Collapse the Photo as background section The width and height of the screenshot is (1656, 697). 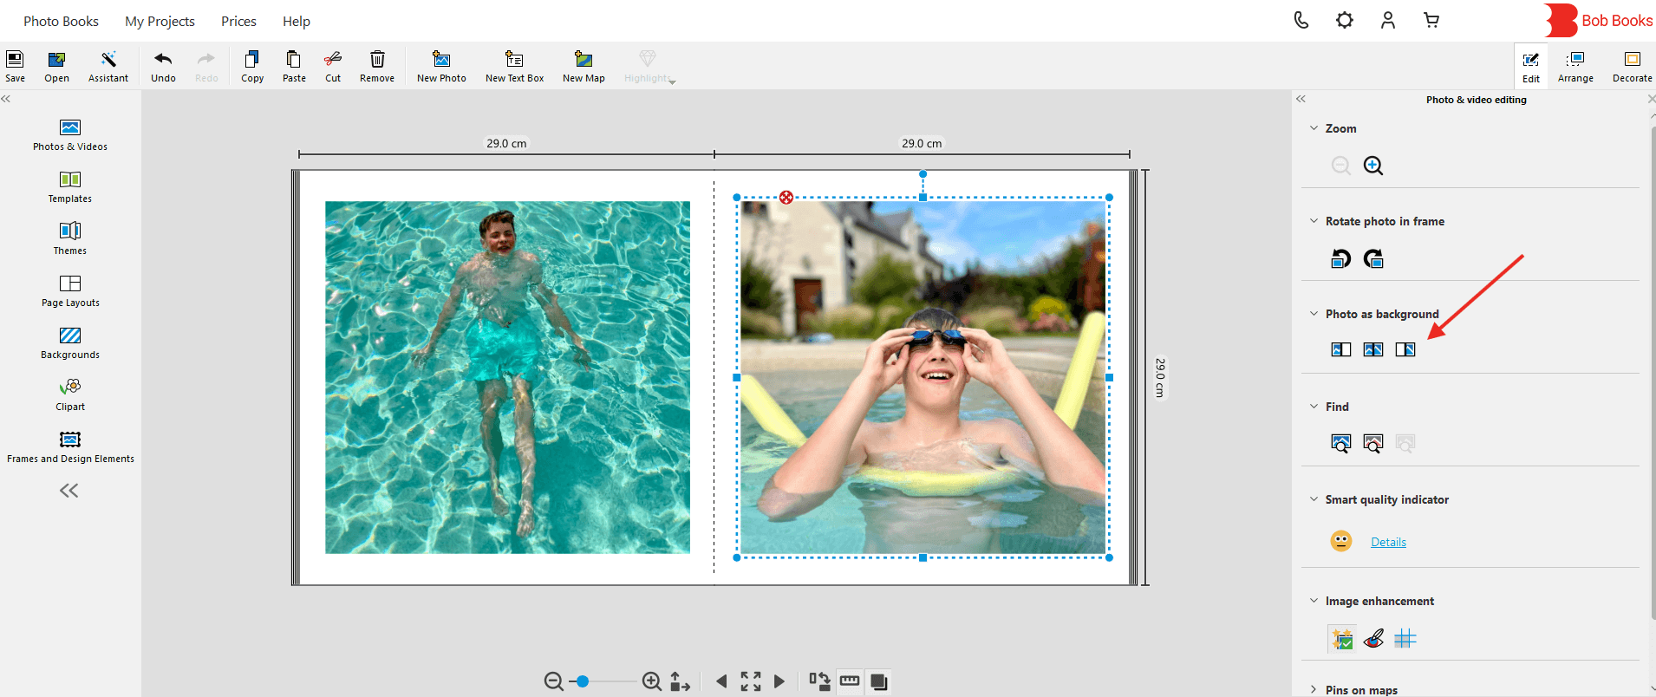[1314, 314]
